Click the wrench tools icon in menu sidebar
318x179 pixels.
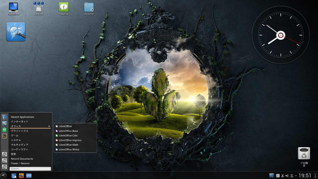coord(4,123)
